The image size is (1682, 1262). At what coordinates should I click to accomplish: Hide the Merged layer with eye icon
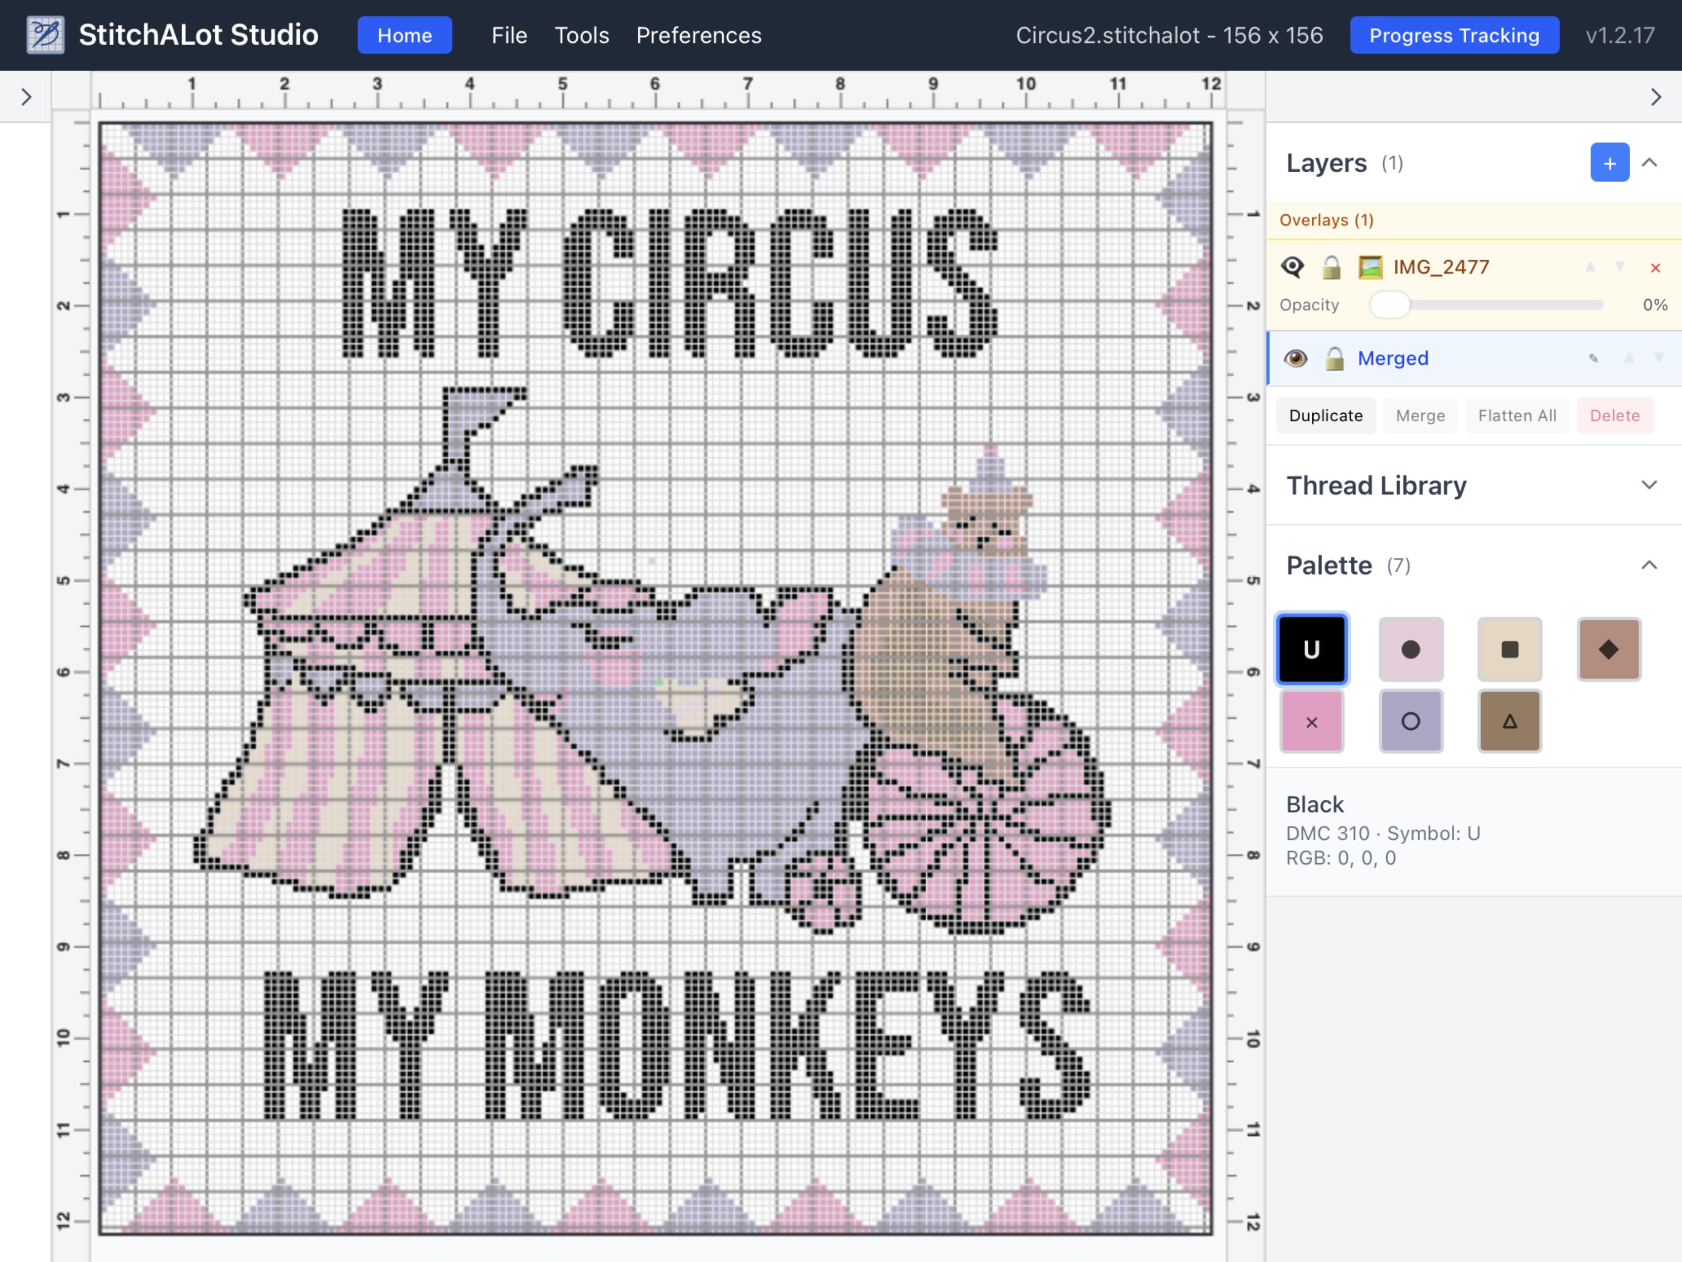coord(1296,358)
